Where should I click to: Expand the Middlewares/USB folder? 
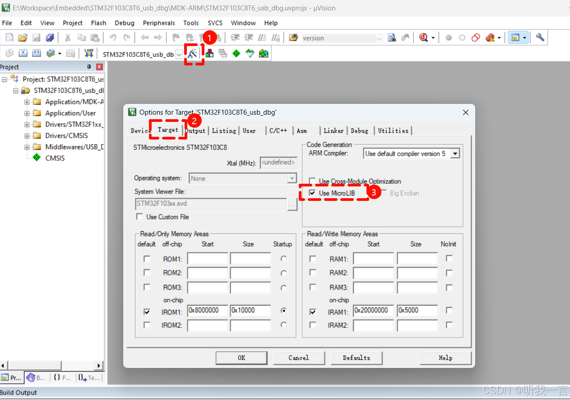[x=27, y=147]
